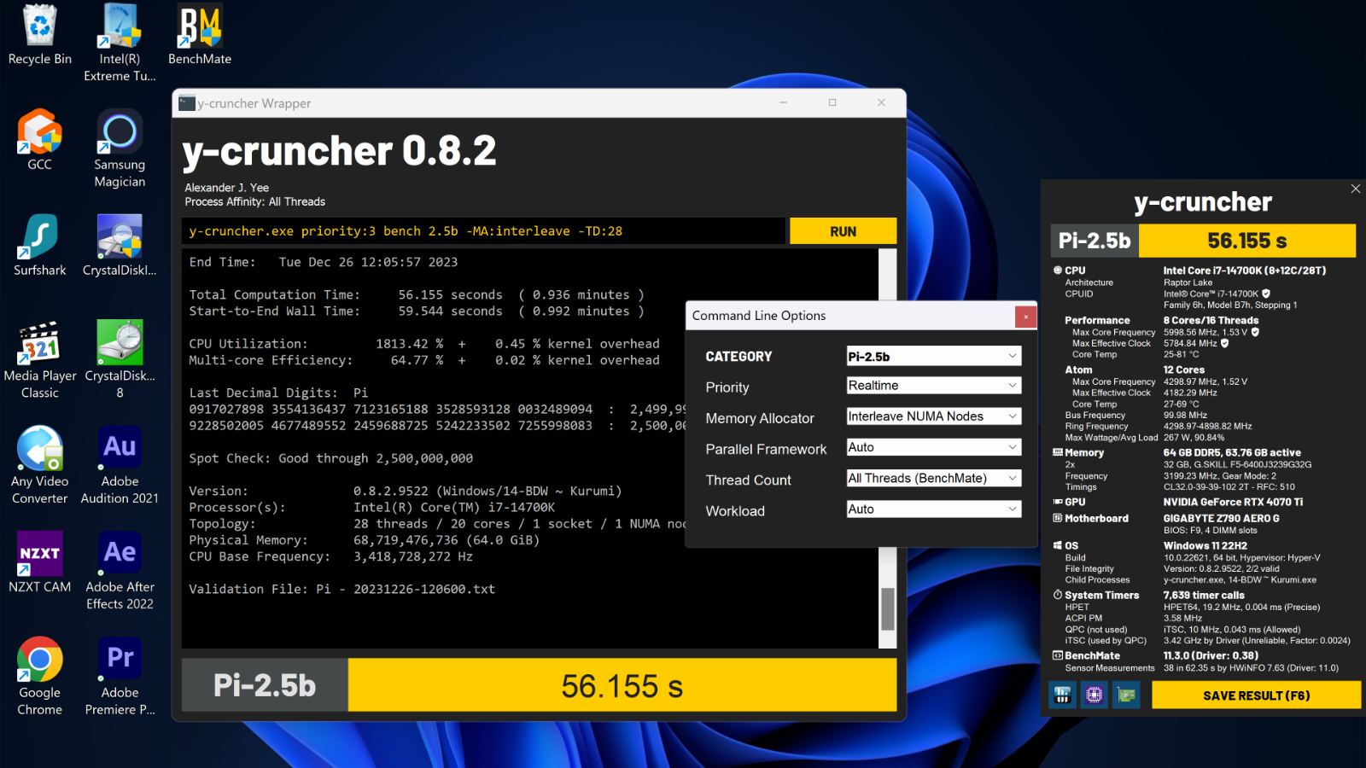Open the Workload dropdown set to Auto
Image resolution: width=1366 pixels, height=768 pixels.
click(933, 509)
